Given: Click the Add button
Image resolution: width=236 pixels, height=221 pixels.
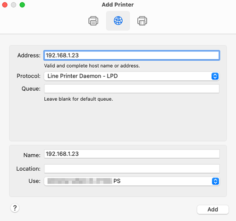Looking at the screenshot, I should (x=213, y=210).
